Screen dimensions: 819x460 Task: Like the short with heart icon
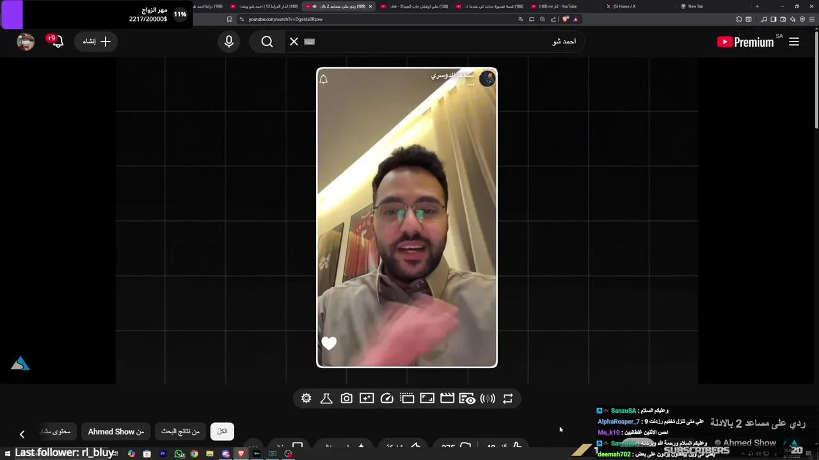point(329,343)
